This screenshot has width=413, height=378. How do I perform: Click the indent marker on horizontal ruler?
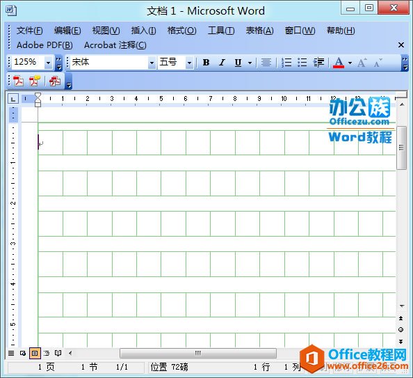point(38,100)
